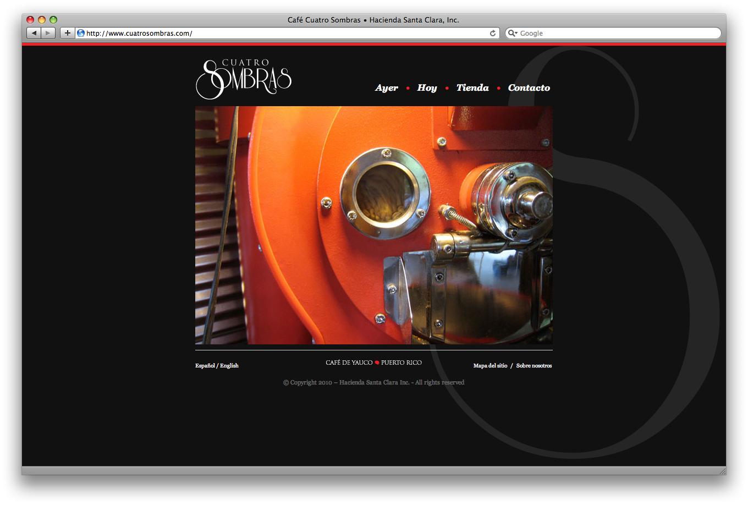Click the coffee roaster photo
Screen dimensions: 748x505
(x=374, y=225)
